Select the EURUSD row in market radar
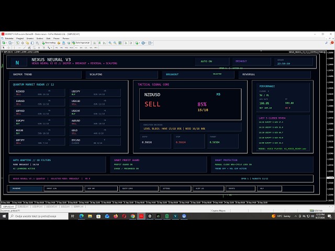The height and width of the screenshot is (251, 335). (x=39, y=102)
